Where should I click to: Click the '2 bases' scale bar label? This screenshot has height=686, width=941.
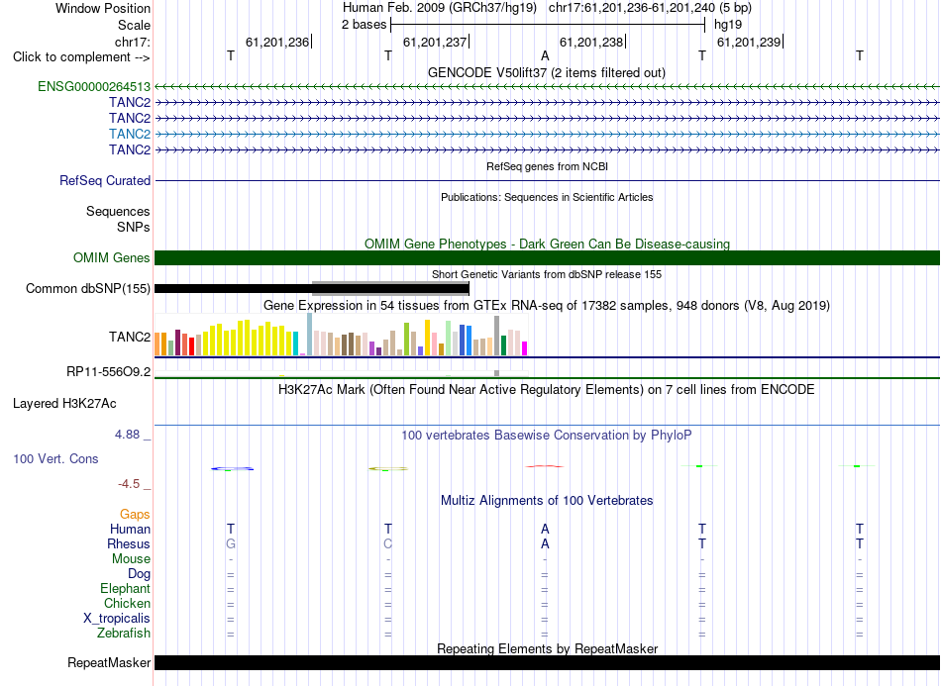point(365,25)
